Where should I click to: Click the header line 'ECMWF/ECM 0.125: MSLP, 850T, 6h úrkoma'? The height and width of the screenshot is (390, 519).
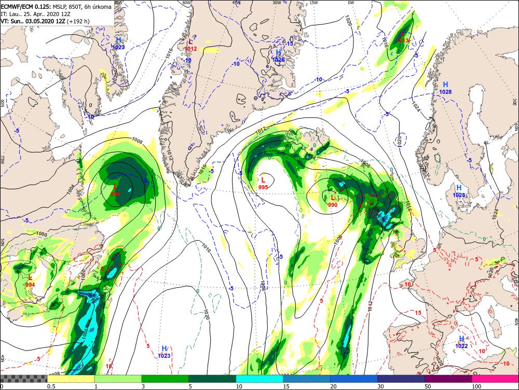(x=56, y=7)
